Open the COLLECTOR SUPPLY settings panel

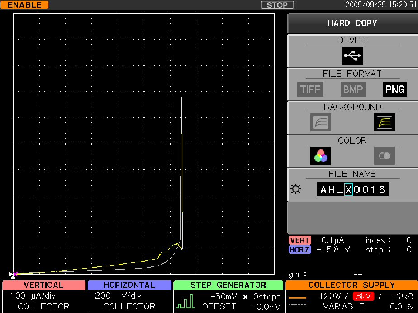tap(351, 296)
